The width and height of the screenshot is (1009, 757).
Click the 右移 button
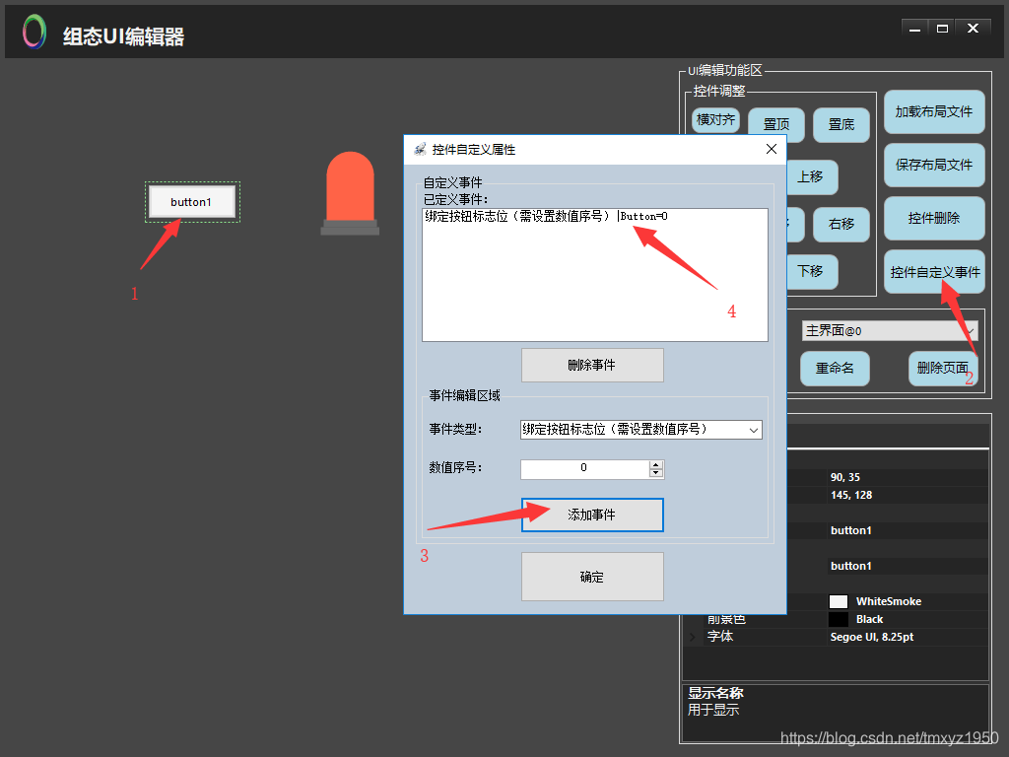pos(841,225)
